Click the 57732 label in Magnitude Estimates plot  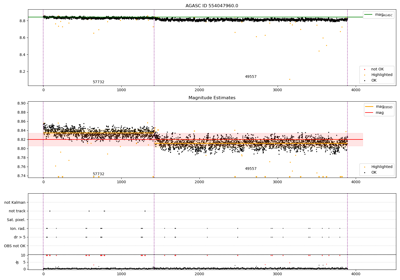pyautogui.click(x=98, y=174)
